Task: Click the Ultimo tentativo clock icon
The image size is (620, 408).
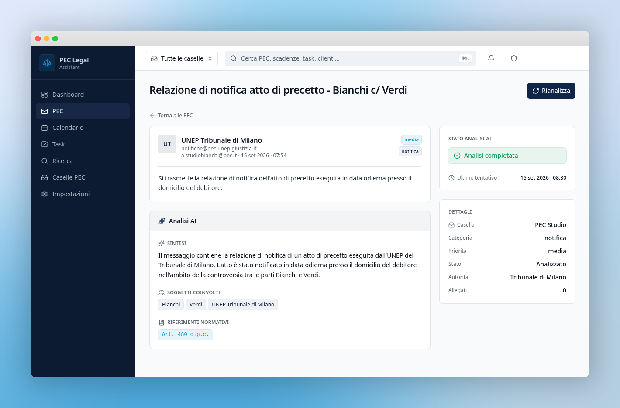Action: tap(451, 178)
